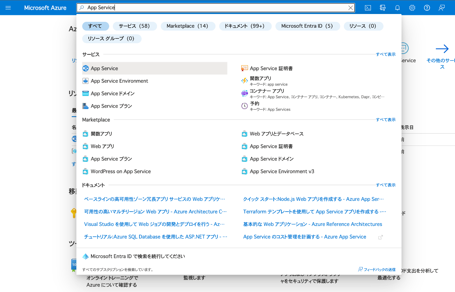
Task: Click フィードバックの送信 link
Action: (377, 270)
